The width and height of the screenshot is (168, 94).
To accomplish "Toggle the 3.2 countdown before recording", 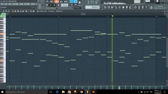I will (x=57, y=2).
